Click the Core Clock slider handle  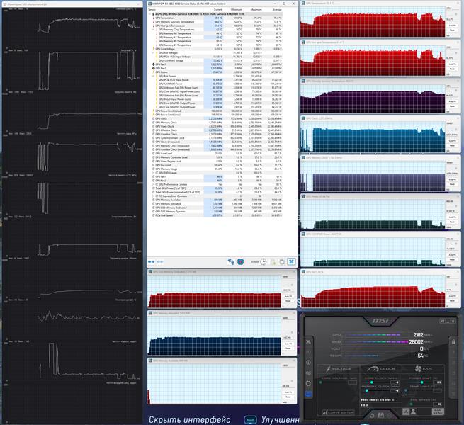[x=372, y=382]
